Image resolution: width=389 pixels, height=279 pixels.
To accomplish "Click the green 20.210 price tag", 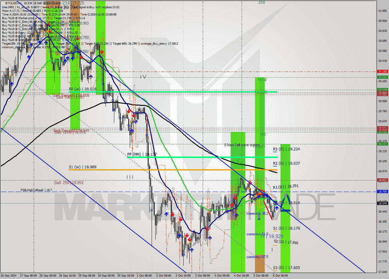I will point(382,77).
